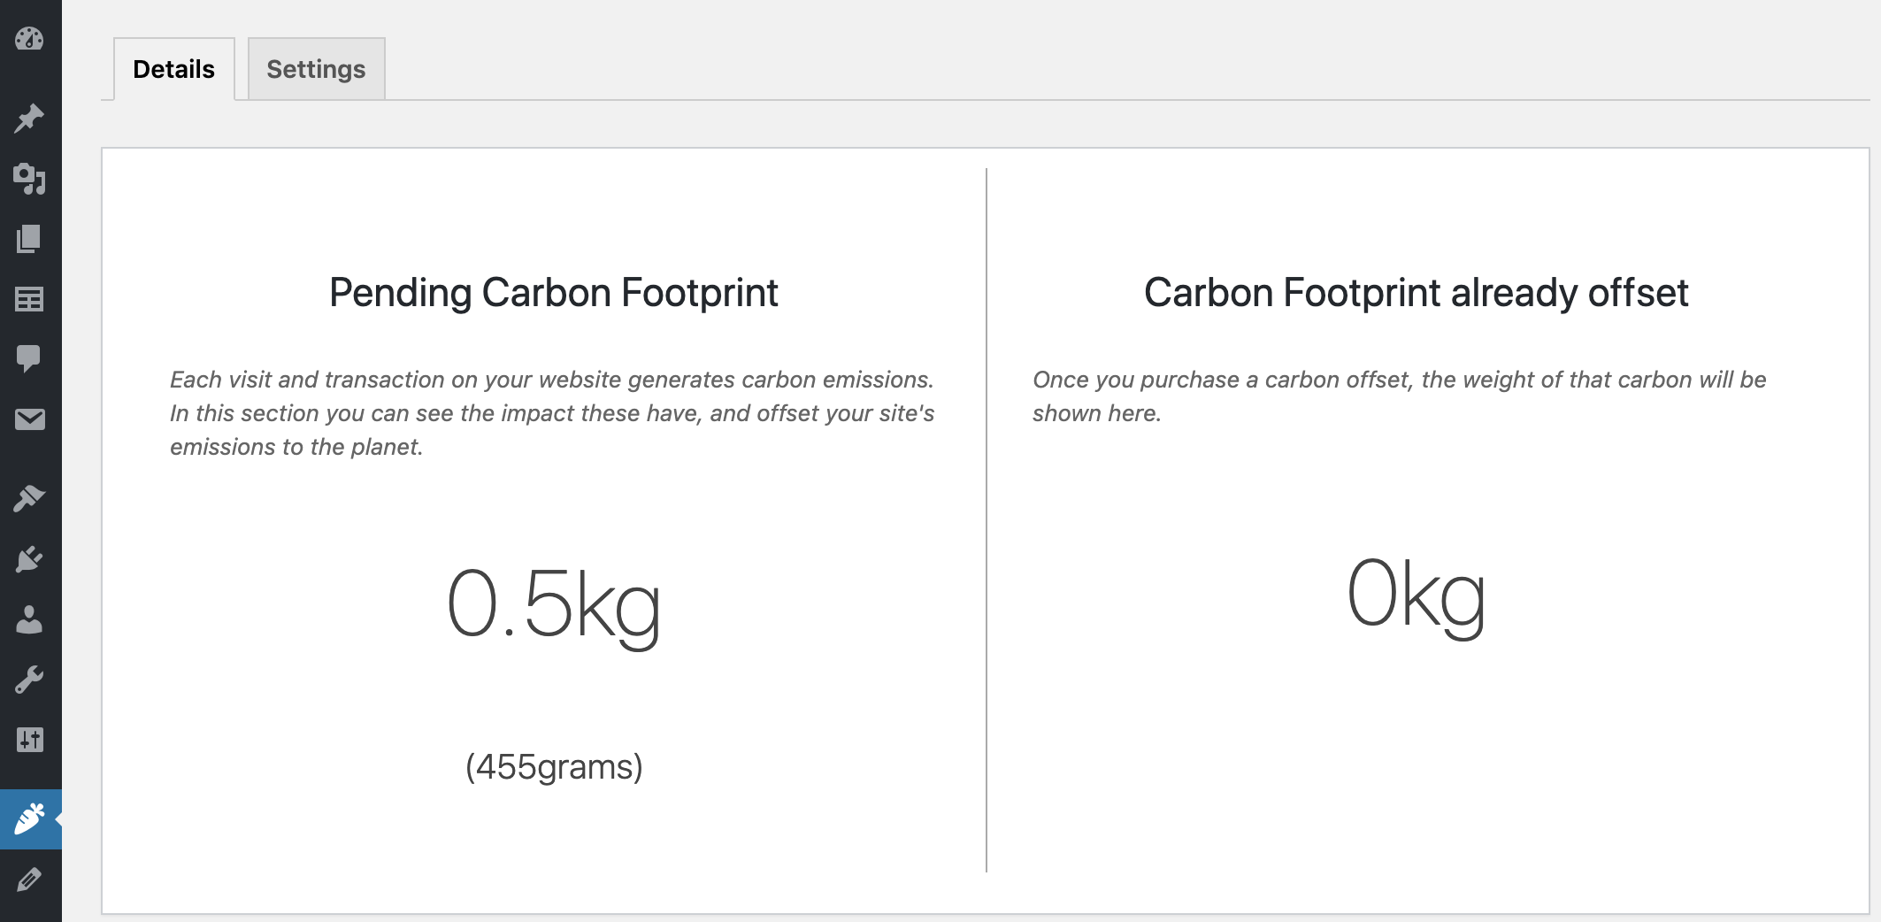
Task: Go to the Media library icon
Action: [x=29, y=179]
